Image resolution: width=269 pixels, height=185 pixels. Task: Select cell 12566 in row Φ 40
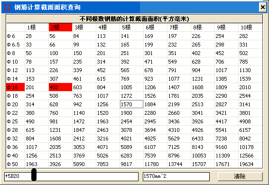coord(250,156)
